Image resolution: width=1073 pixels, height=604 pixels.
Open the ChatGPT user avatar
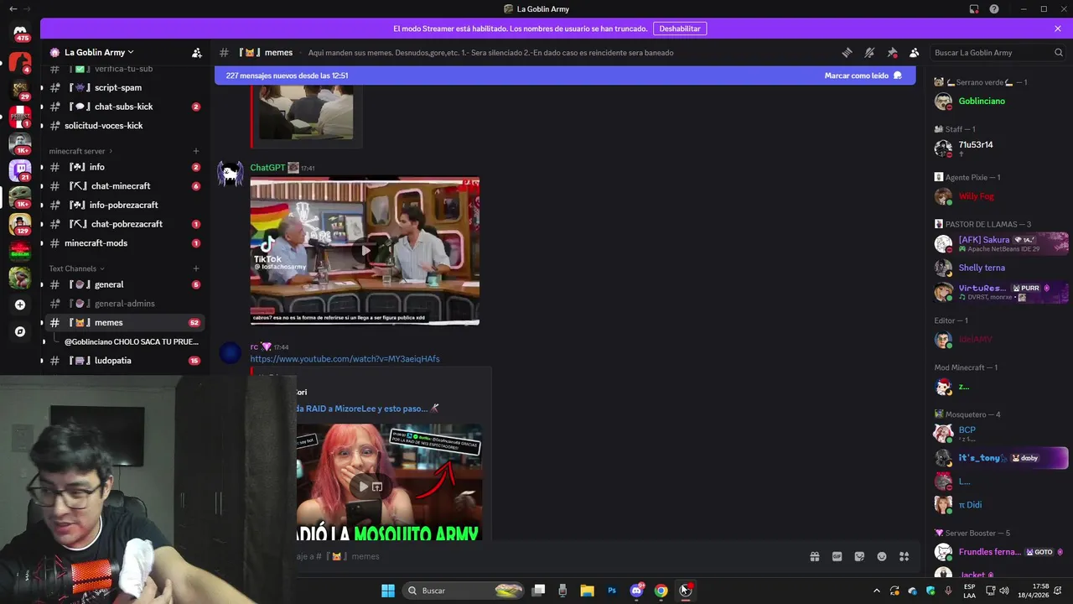click(x=231, y=174)
